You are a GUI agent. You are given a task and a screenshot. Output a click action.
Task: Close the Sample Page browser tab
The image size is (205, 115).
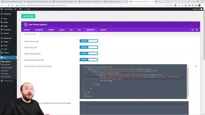coord(127,2)
